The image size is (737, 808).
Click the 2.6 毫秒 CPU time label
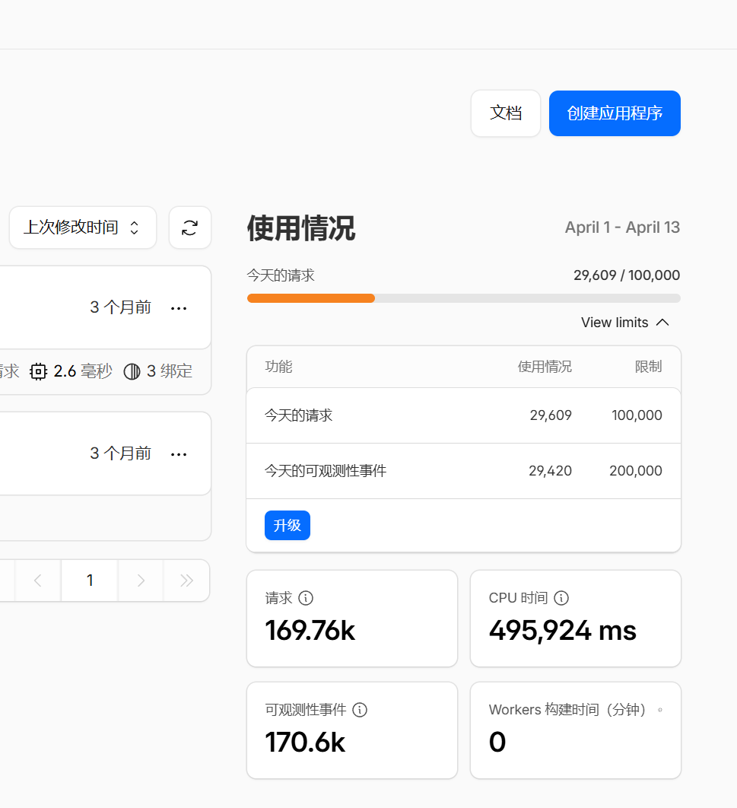(x=83, y=371)
